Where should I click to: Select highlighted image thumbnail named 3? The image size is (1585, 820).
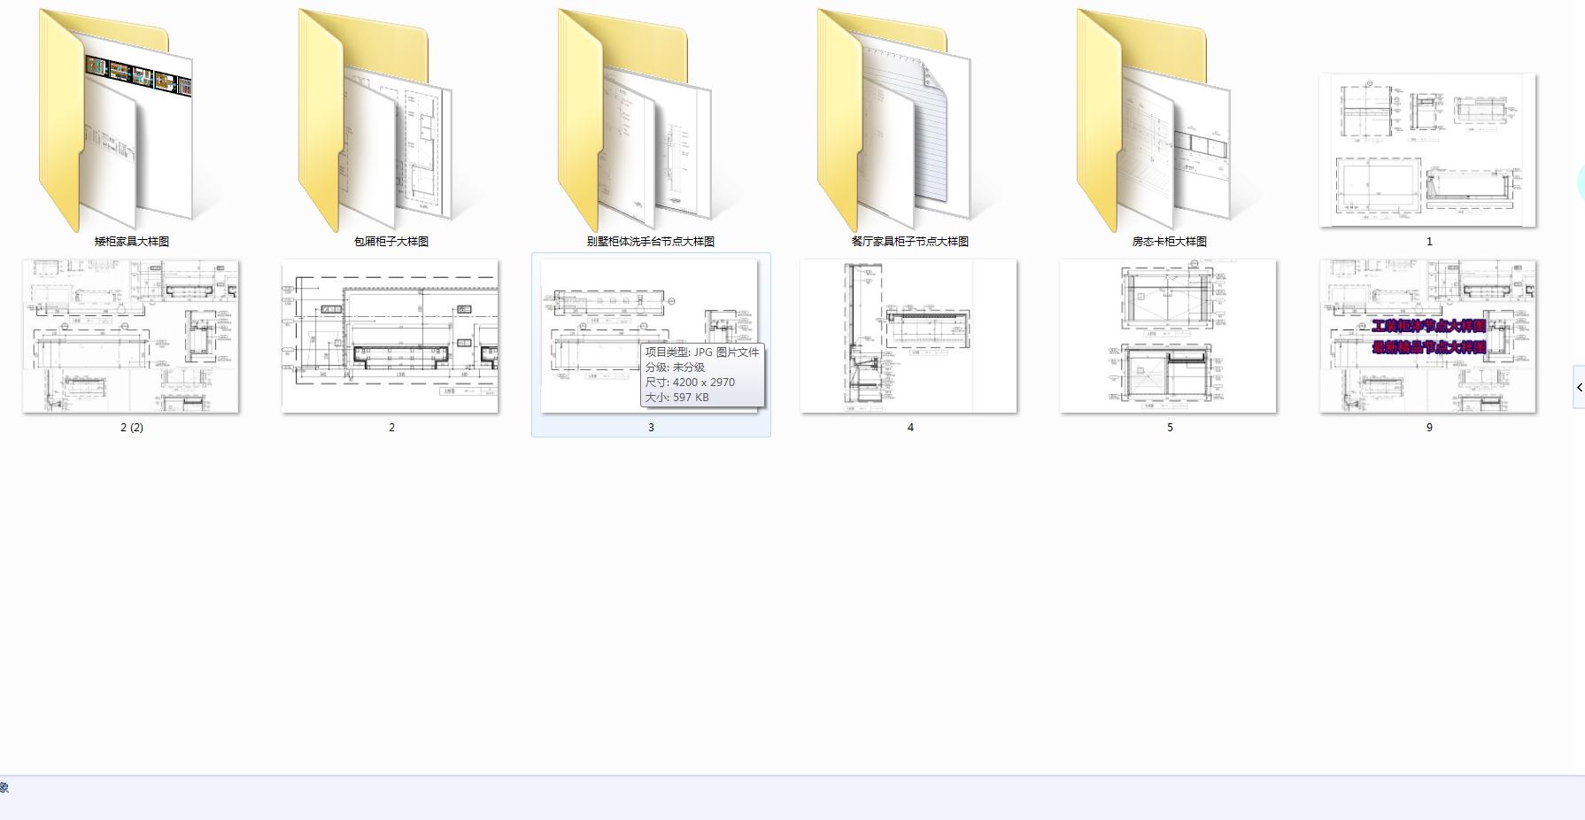pyautogui.click(x=650, y=336)
